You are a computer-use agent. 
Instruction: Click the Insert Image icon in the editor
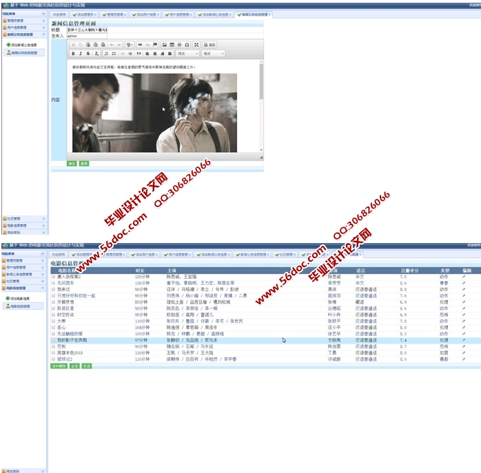pos(165,45)
